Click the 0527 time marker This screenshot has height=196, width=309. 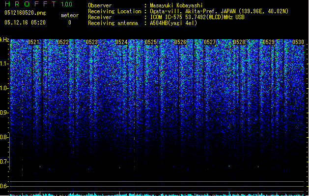(x=210, y=42)
